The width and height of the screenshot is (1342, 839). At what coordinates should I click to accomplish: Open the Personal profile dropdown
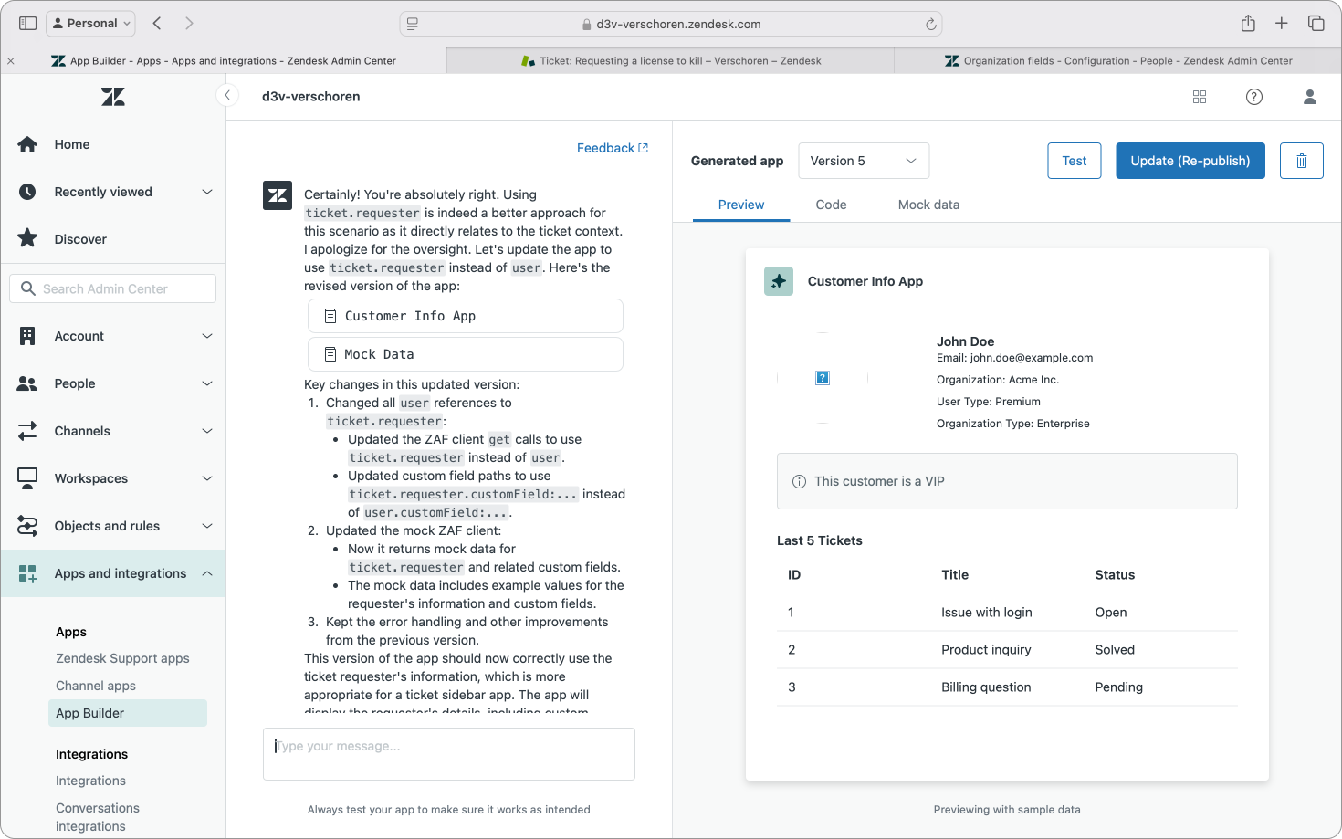(x=90, y=23)
